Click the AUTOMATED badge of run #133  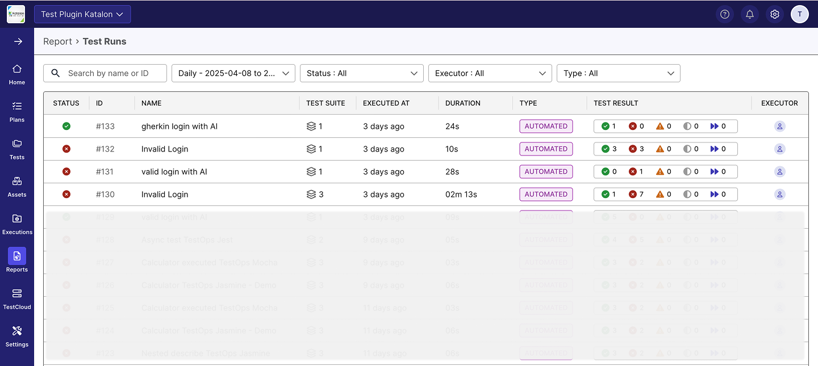546,126
